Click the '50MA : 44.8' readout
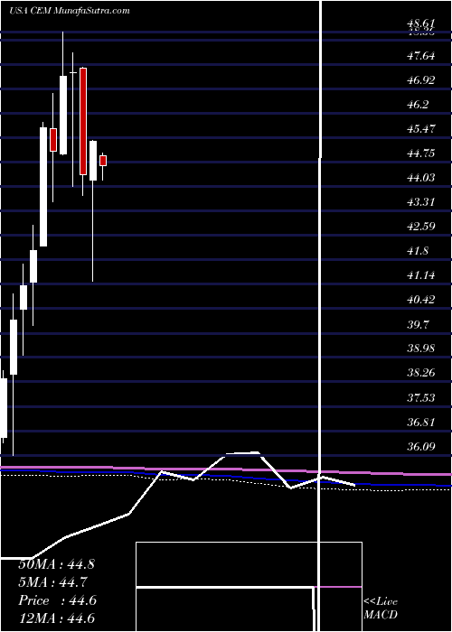 click(56, 564)
